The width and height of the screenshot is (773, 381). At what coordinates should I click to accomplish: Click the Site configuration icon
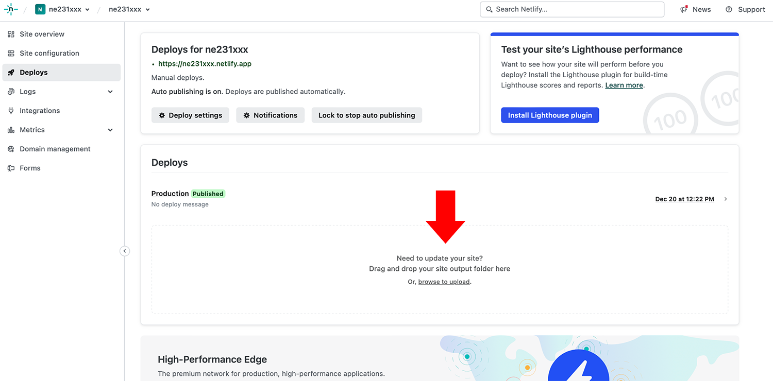(x=11, y=54)
